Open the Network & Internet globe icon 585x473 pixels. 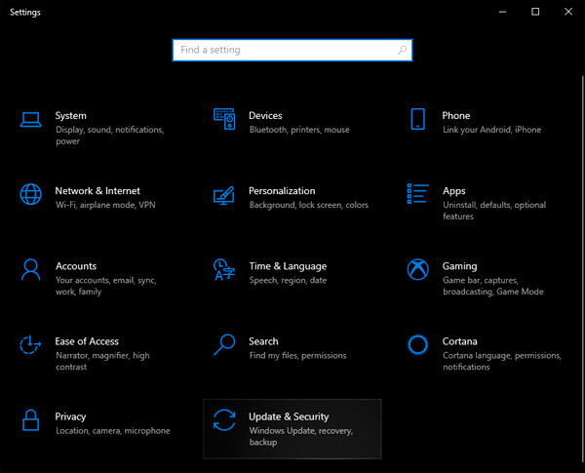coord(30,194)
